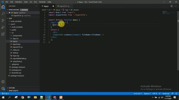Open reportWebVitals.js in the explorer
179x100 pixels.
pos(19,59)
